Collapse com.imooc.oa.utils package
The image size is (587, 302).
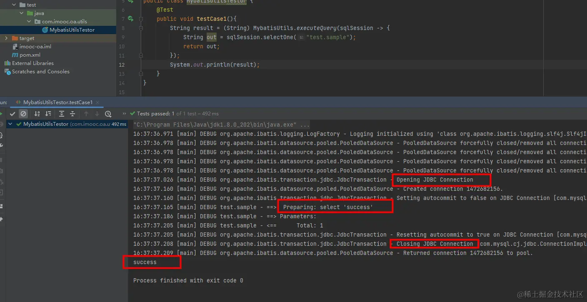tap(29, 22)
